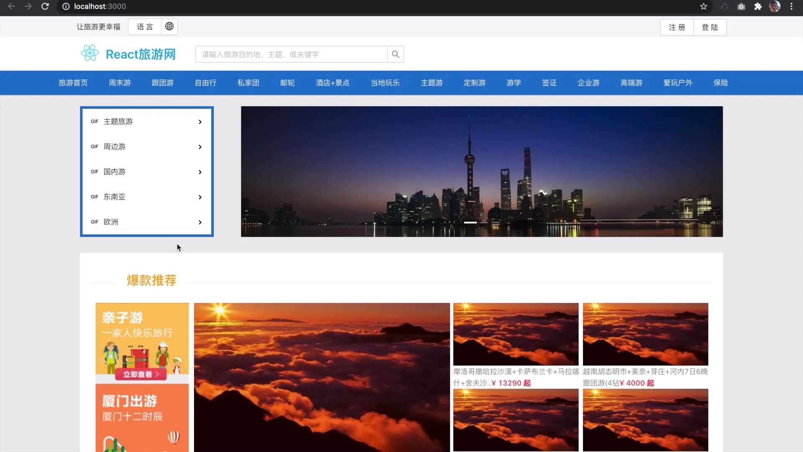Click the magnifier search button
Image resolution: width=803 pixels, height=452 pixels.
click(x=396, y=54)
